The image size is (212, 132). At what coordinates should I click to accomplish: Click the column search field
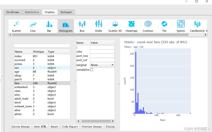(42, 45)
